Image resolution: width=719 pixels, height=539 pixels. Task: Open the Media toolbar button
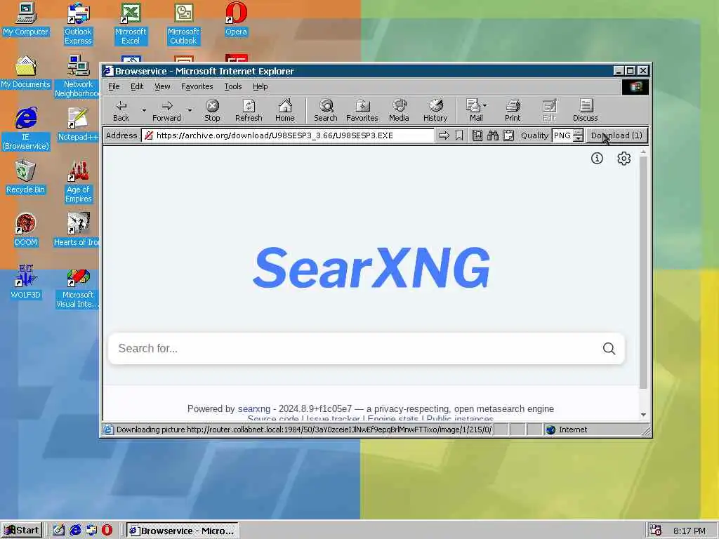[399, 110]
